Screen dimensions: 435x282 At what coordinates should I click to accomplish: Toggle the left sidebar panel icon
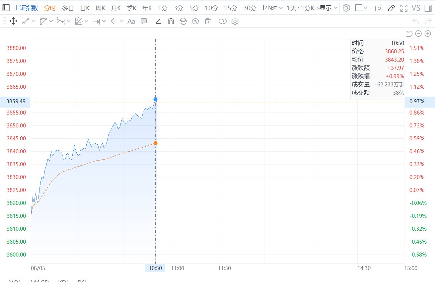(x=6, y=8)
